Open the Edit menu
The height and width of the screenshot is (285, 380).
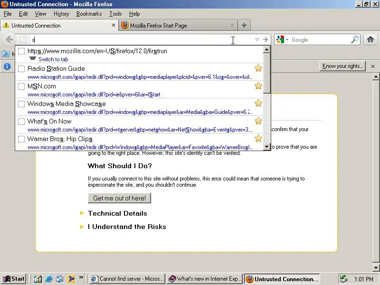pyautogui.click(x=23, y=14)
